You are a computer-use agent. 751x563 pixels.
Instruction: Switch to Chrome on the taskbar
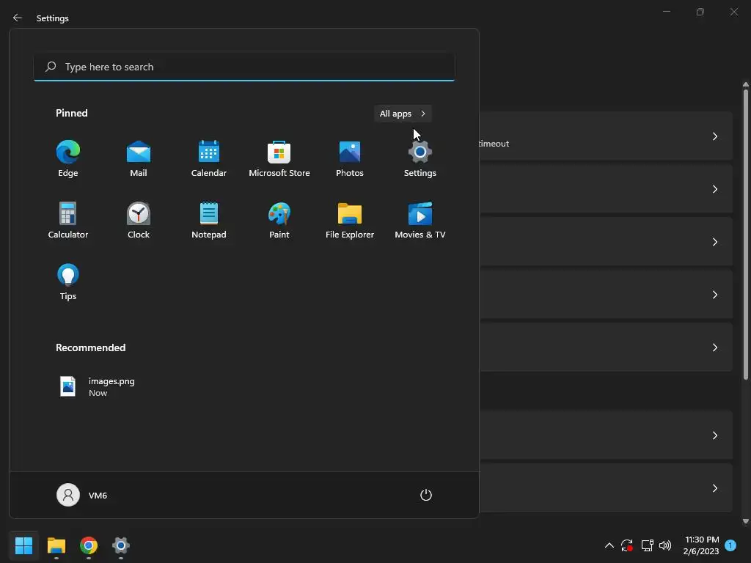(x=89, y=545)
